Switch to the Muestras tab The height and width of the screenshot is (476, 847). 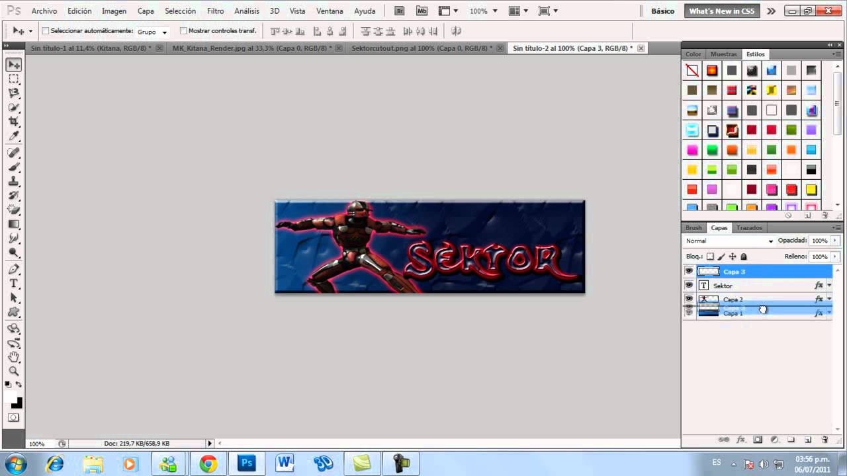pos(723,54)
